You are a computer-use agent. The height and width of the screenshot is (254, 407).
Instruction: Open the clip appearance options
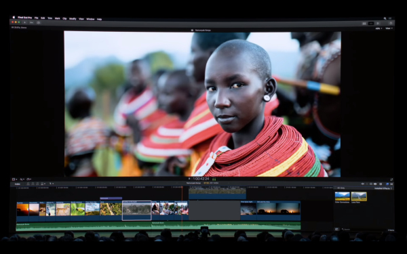point(381,184)
